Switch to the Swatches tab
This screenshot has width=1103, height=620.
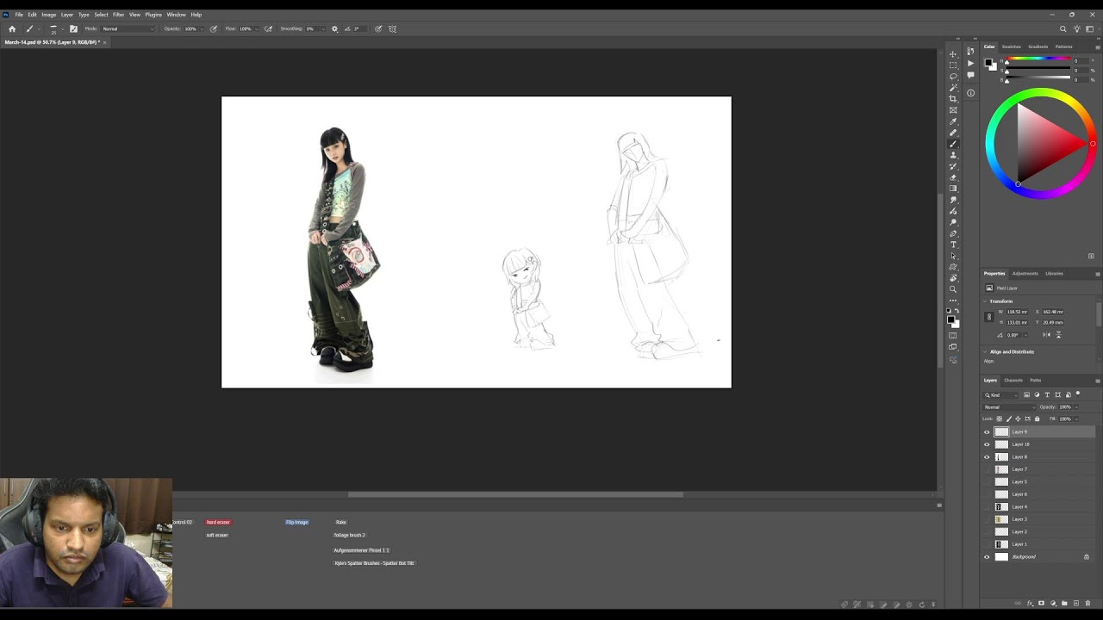(x=1012, y=46)
